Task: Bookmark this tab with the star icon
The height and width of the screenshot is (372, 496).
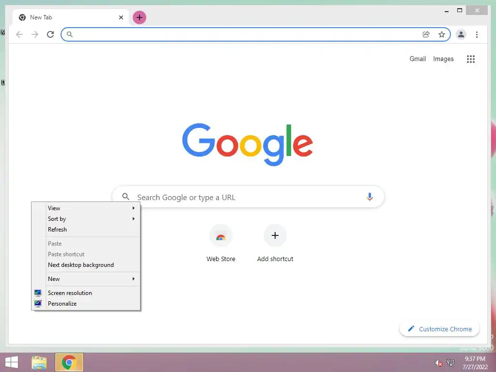Action: pos(442,34)
